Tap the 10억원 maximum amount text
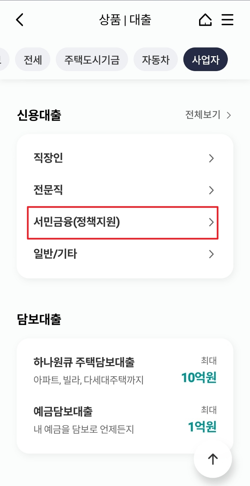 pos(198,378)
